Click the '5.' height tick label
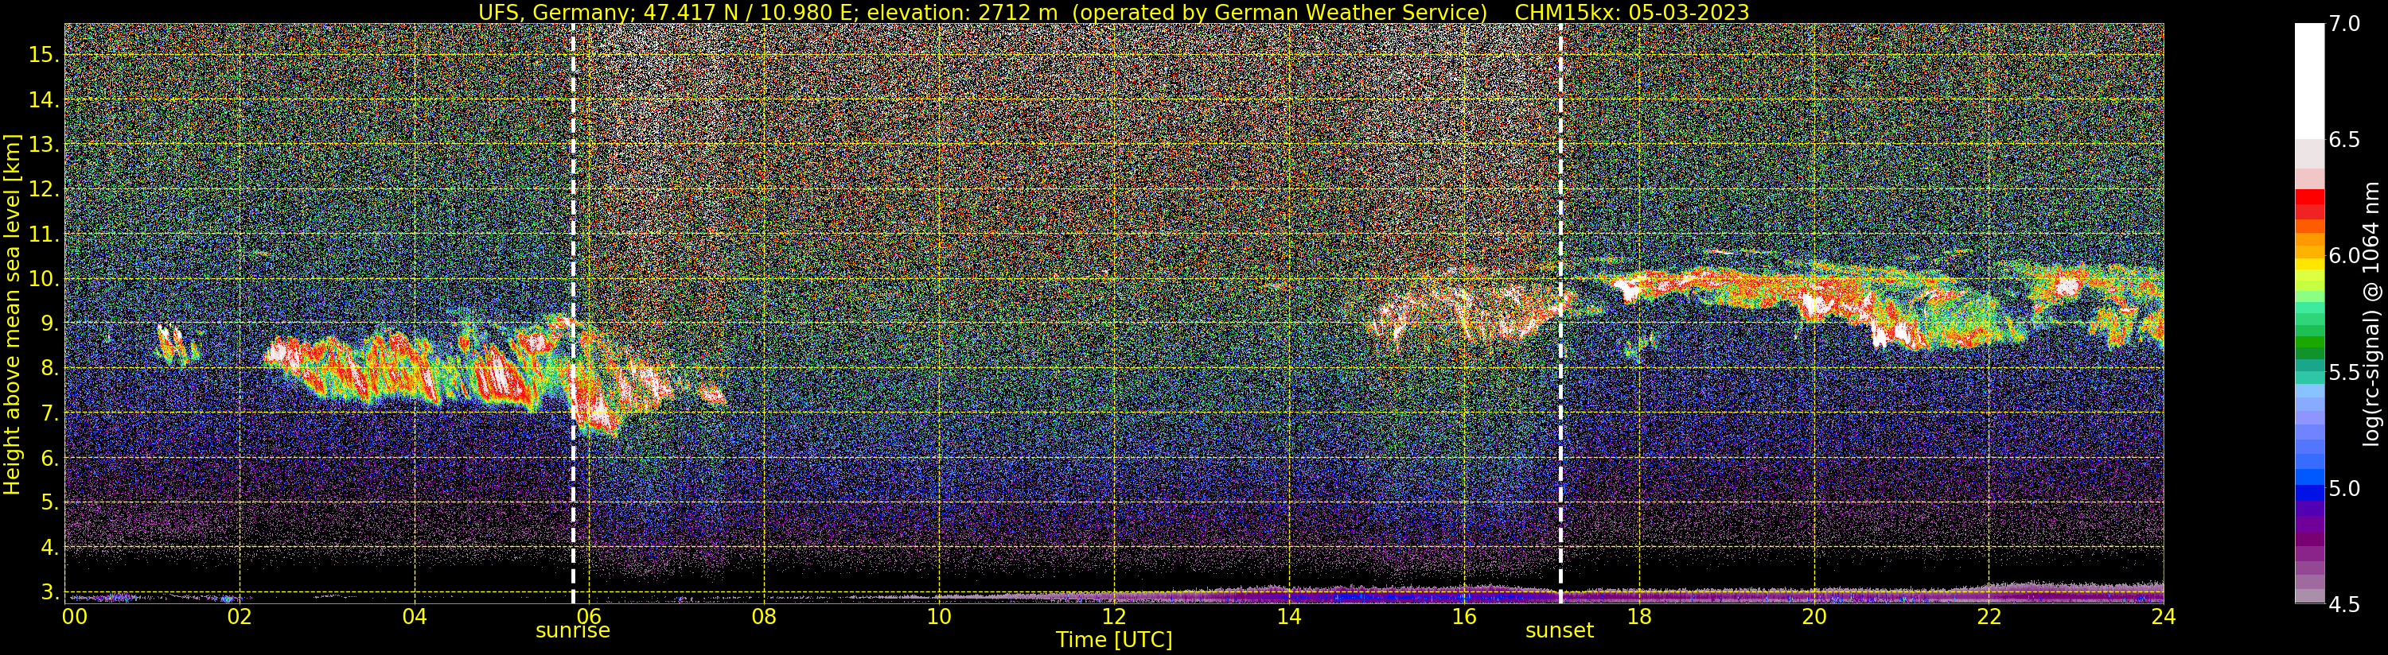This screenshot has height=655, width=2388. (49, 502)
